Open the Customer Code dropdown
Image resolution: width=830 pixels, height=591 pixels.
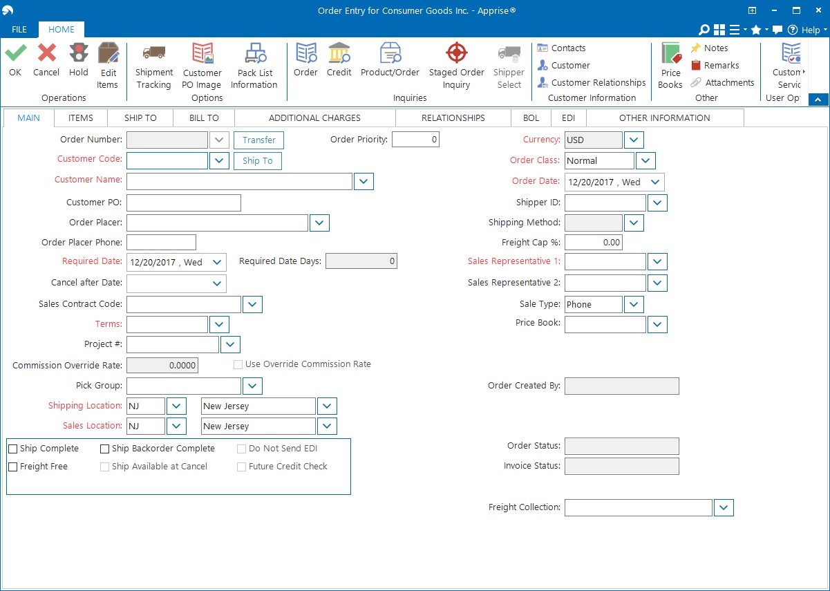point(219,160)
